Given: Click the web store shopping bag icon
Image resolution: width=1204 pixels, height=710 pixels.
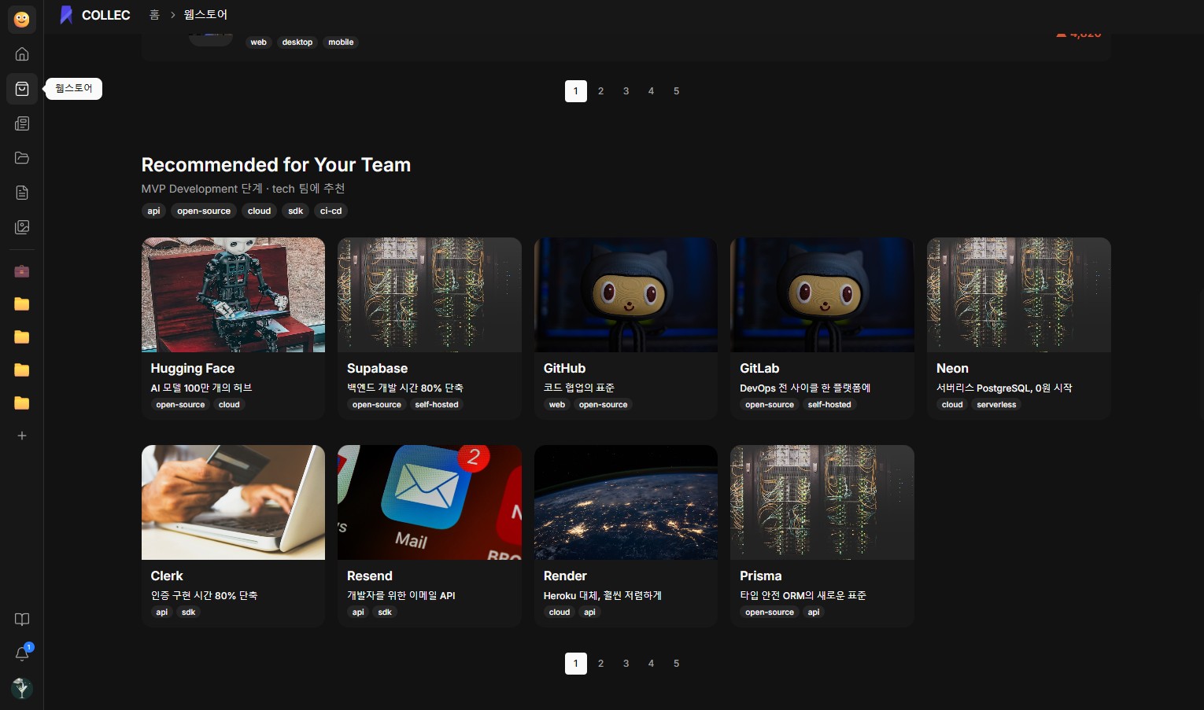Looking at the screenshot, I should (x=22, y=89).
